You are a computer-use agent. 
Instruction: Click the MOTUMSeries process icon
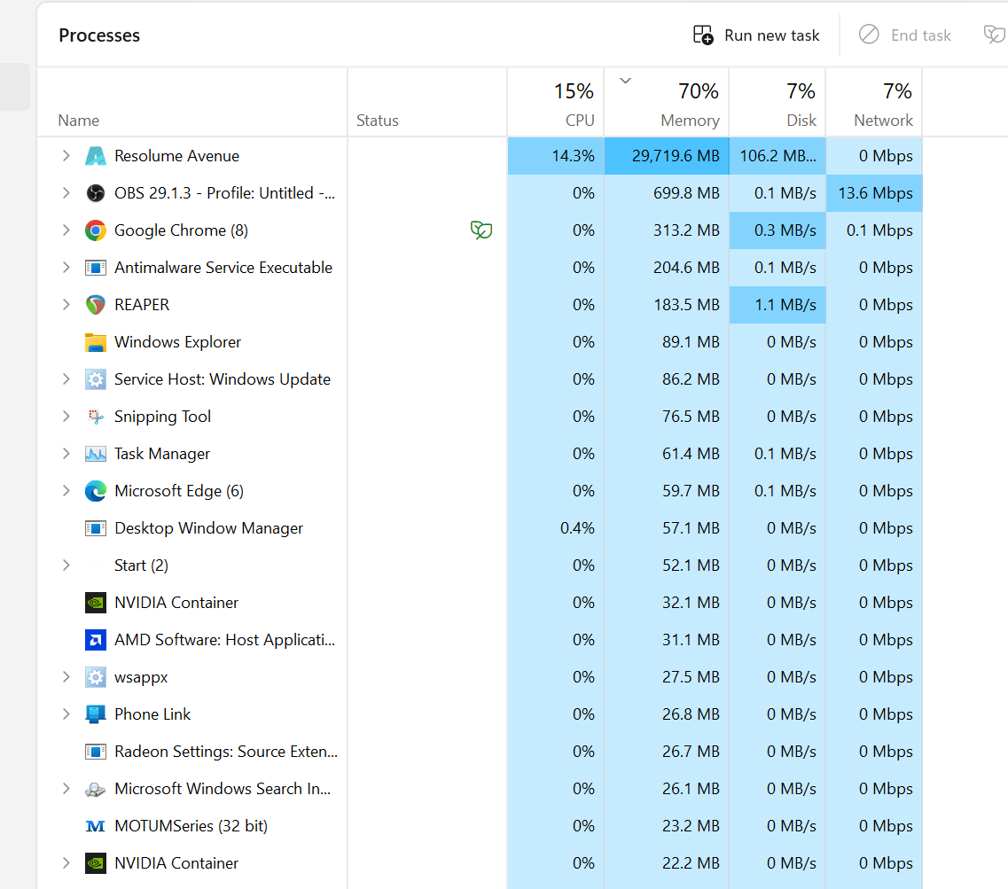[95, 826]
